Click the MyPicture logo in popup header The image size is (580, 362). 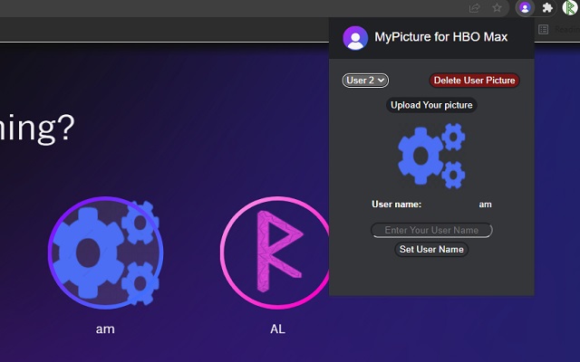355,38
